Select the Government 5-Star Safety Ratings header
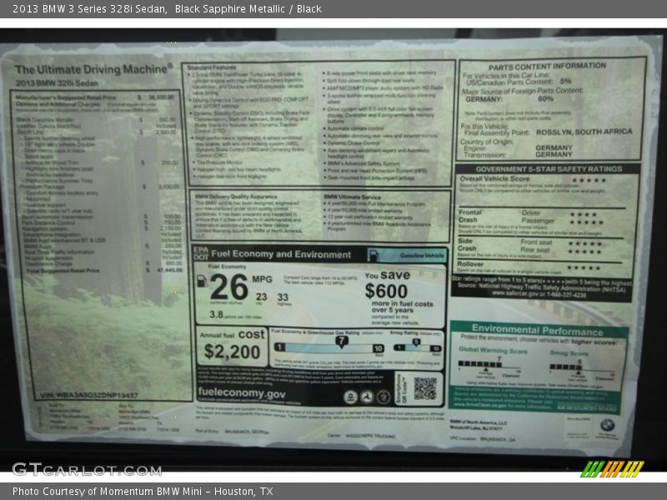This screenshot has height=500, width=667. (548, 168)
